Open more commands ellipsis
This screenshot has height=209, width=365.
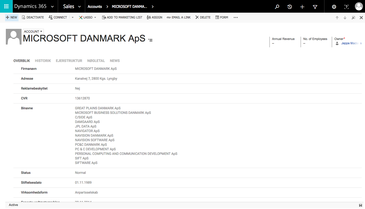click(x=236, y=17)
